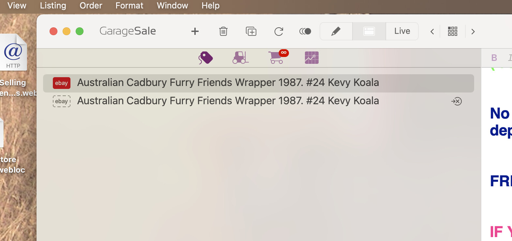Open the Format menu

[129, 6]
